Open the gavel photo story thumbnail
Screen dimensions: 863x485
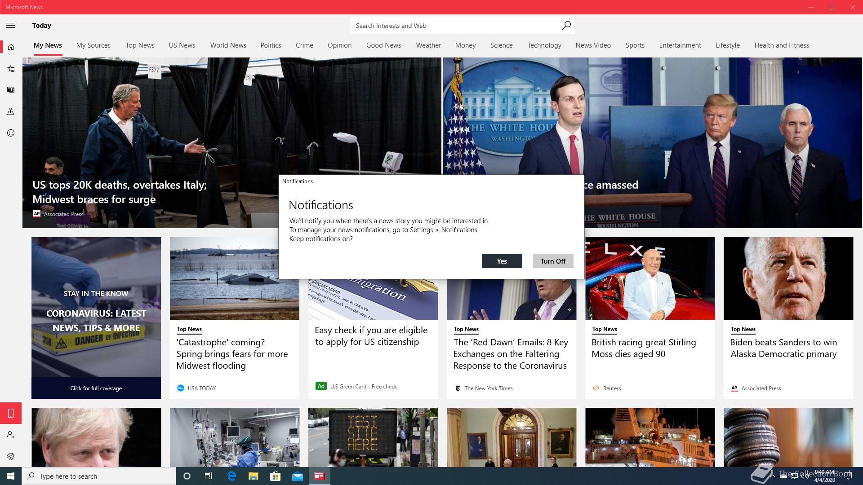pos(788,437)
